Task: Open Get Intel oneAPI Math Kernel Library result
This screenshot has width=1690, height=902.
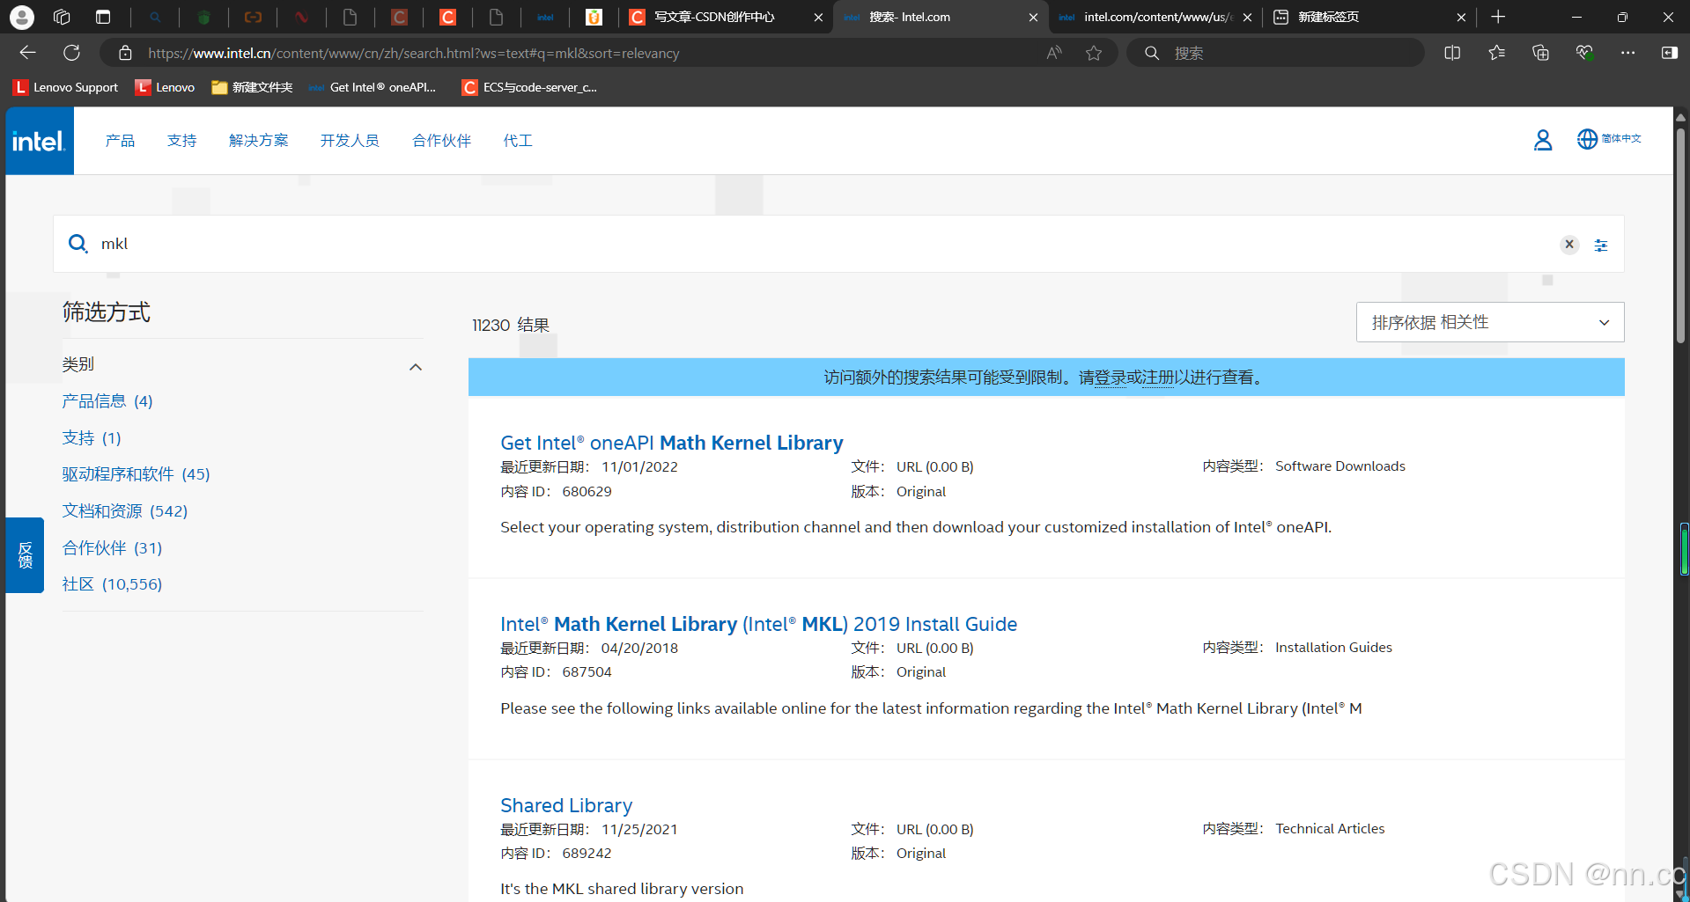Action: coord(672,443)
